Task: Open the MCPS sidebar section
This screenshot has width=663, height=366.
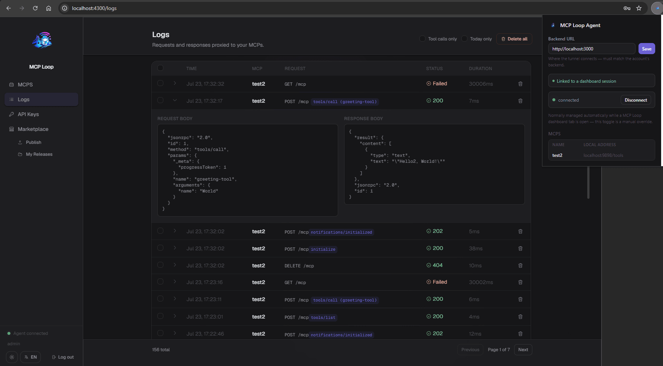Action: 41,85
